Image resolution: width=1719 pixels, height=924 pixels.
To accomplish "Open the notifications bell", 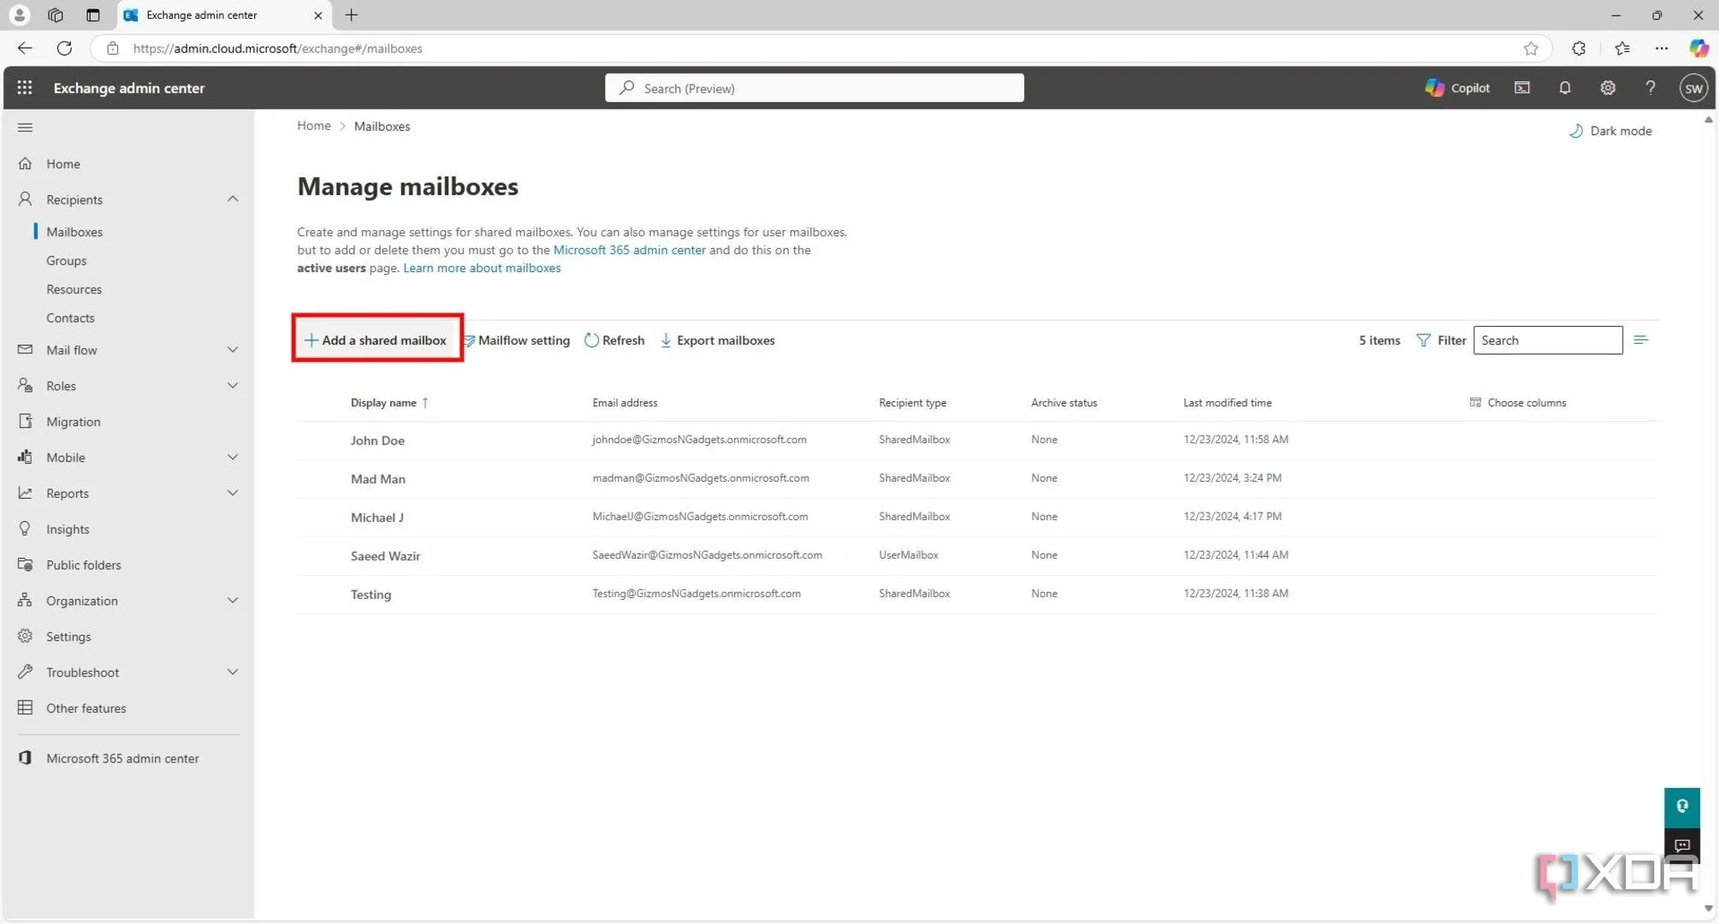I will pos(1565,88).
